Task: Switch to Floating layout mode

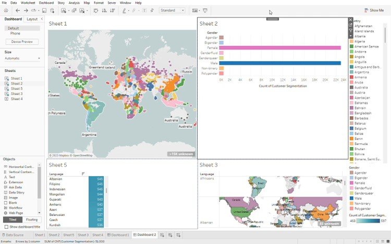Action: (x=32, y=219)
